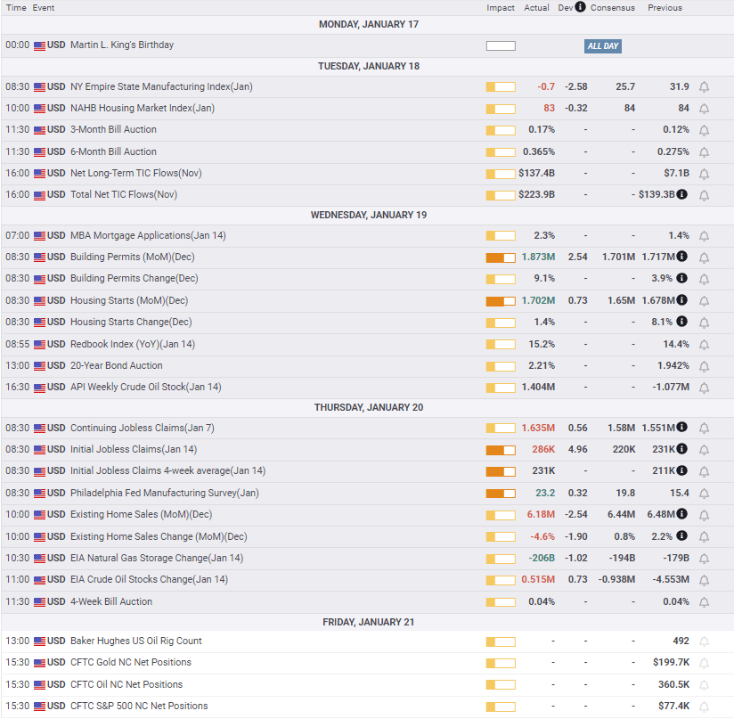Screen dimensions: 734x719
Task: Toggle alert bell for Philadelphia Fed Manufacturing Survey
Action: click(704, 494)
